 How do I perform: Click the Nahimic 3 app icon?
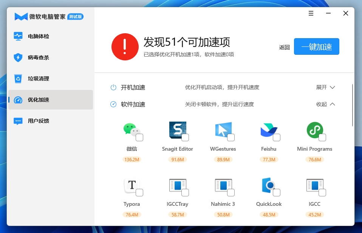point(223,185)
